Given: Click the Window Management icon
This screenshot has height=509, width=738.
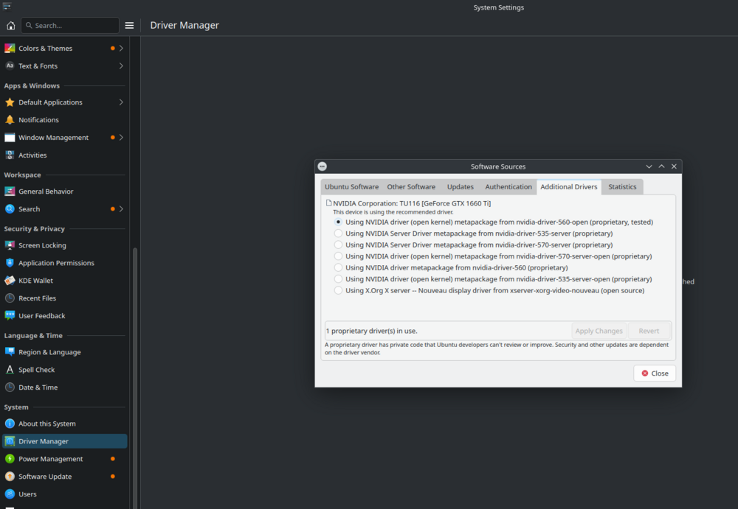Looking at the screenshot, I should (10, 137).
